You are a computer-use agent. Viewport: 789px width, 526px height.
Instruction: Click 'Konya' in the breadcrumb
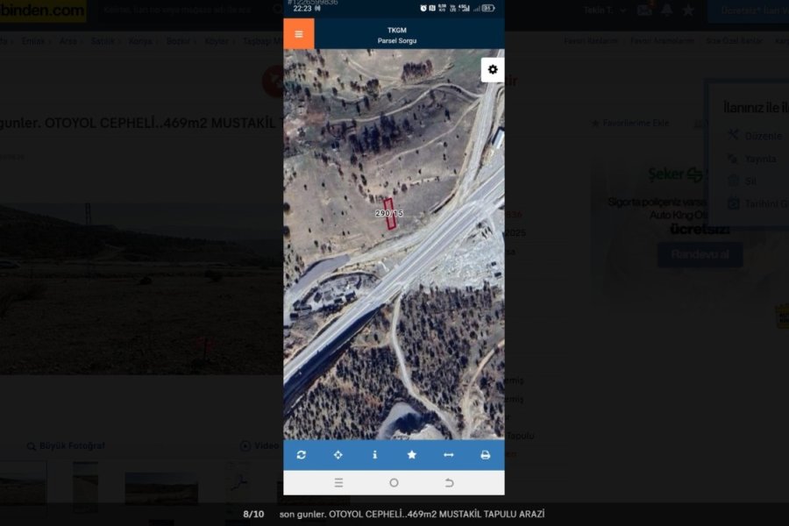140,41
